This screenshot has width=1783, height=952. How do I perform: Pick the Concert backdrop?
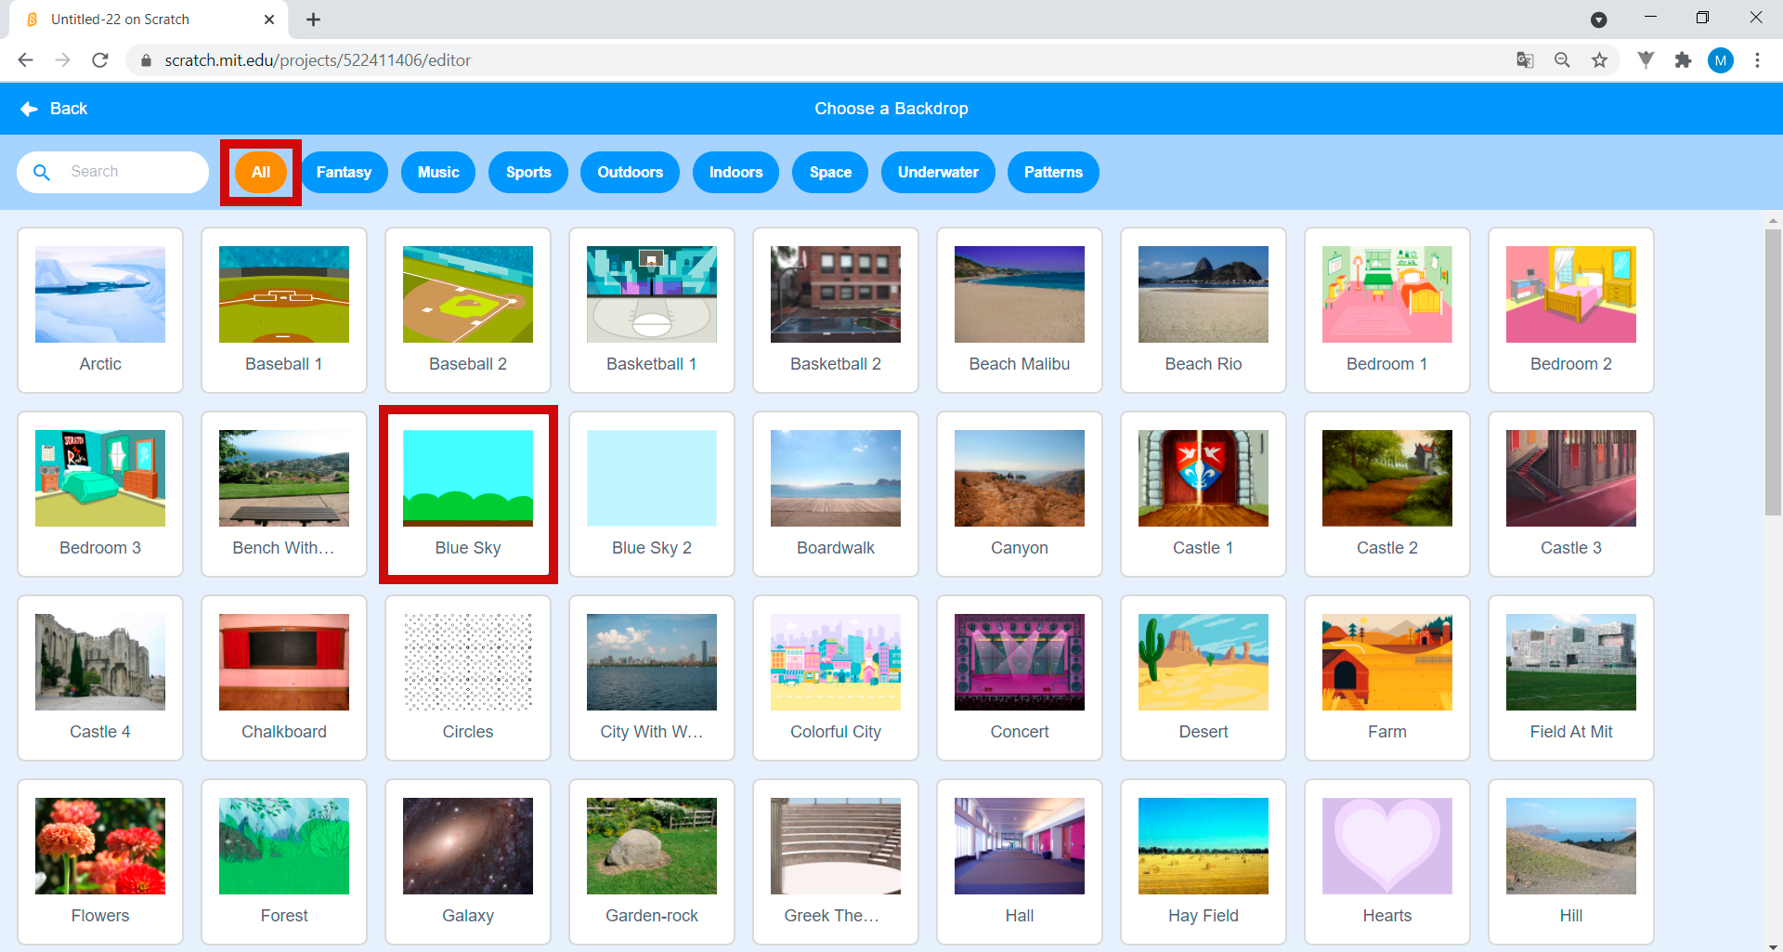point(1020,678)
